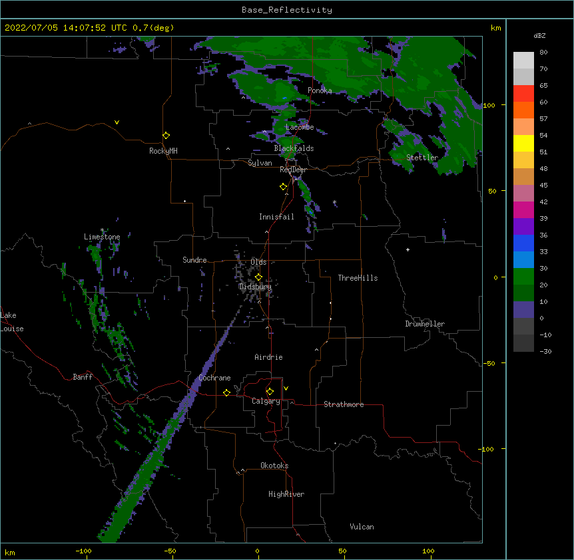Click the asterisk marker east of Innisfail

point(334,202)
